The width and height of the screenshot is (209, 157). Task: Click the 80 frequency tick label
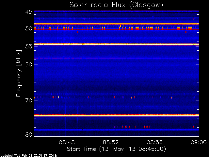(29, 134)
